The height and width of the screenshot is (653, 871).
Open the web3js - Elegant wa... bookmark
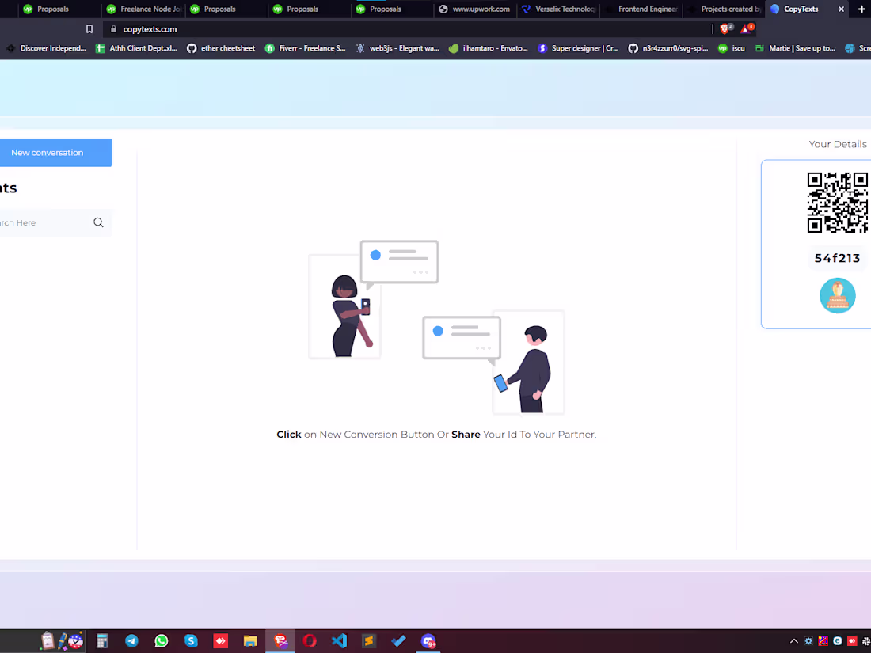coord(397,48)
